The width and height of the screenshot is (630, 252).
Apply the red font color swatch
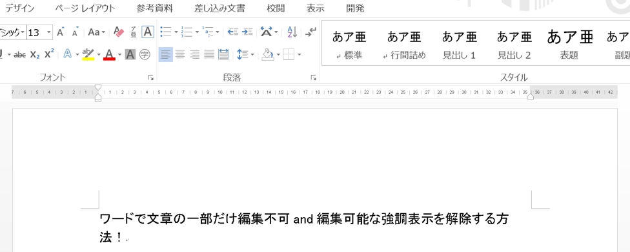click(109, 54)
